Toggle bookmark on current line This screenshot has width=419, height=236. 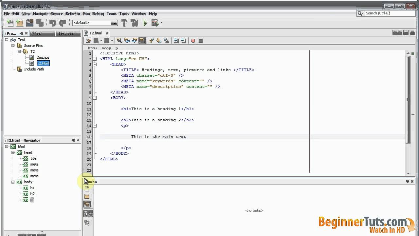[x=166, y=41]
